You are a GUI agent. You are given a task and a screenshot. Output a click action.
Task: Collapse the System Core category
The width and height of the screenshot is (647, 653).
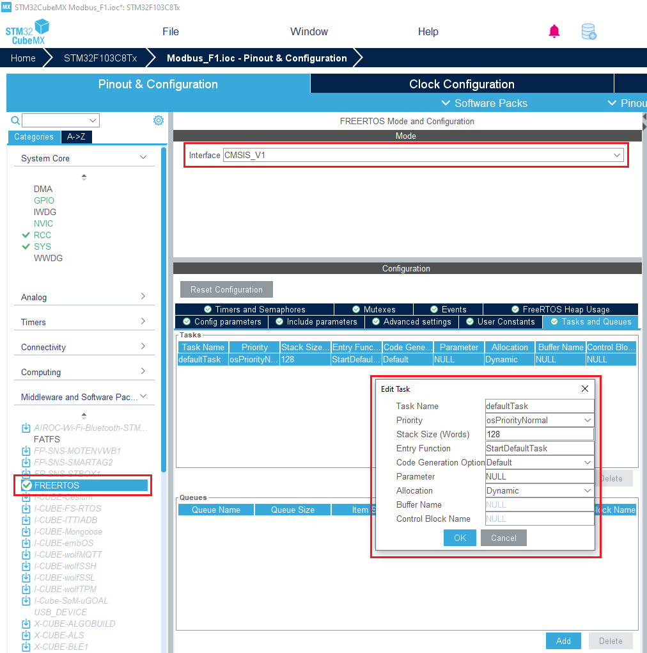tap(143, 157)
